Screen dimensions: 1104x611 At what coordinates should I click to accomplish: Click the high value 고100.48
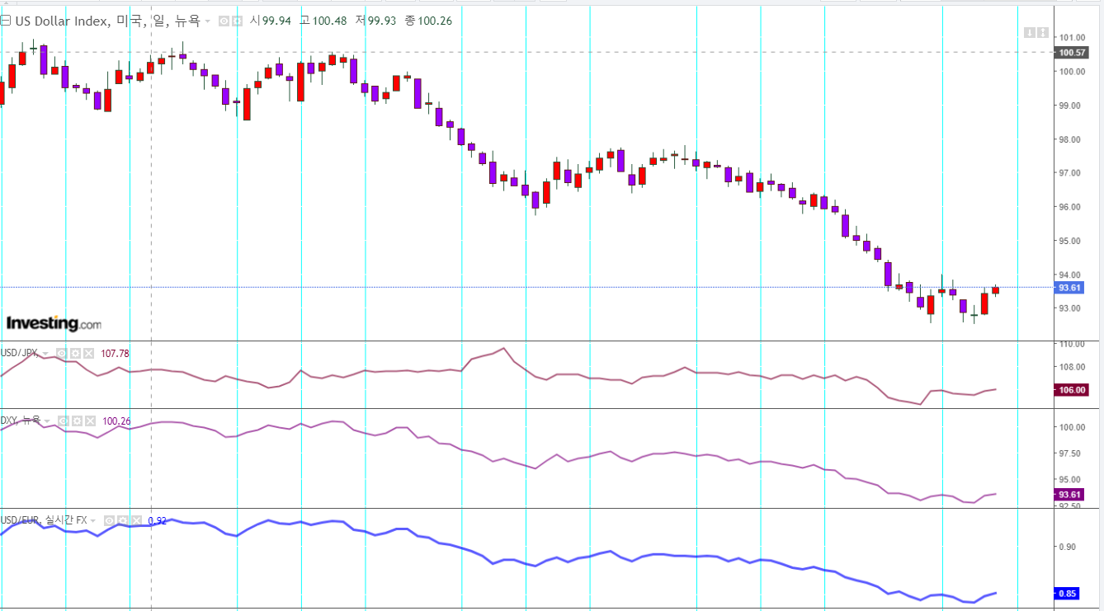coord(323,21)
